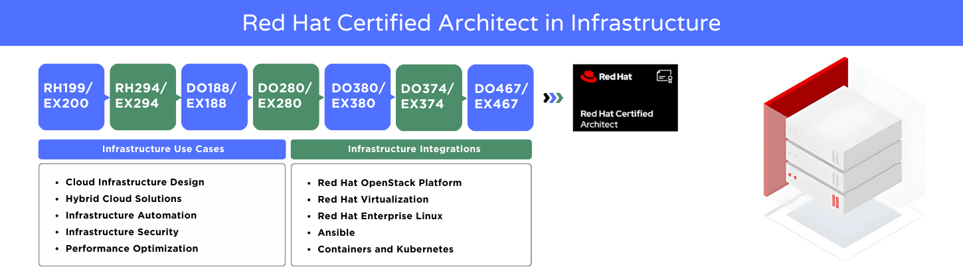The image size is (963, 279).
Task: Select the RH199/EX200 course box
Action: click(x=72, y=97)
